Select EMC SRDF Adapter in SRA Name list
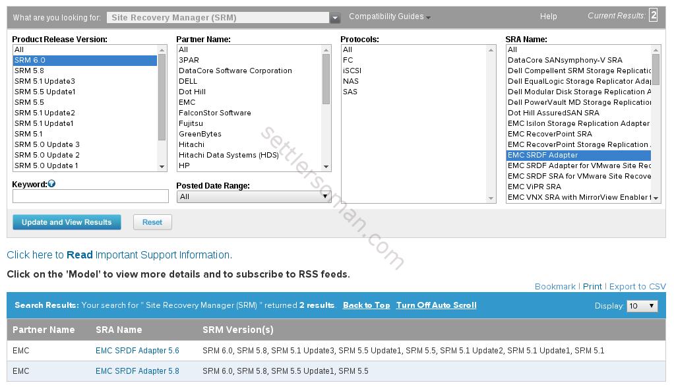Viewport: 674px width, 387px height. [x=578, y=155]
